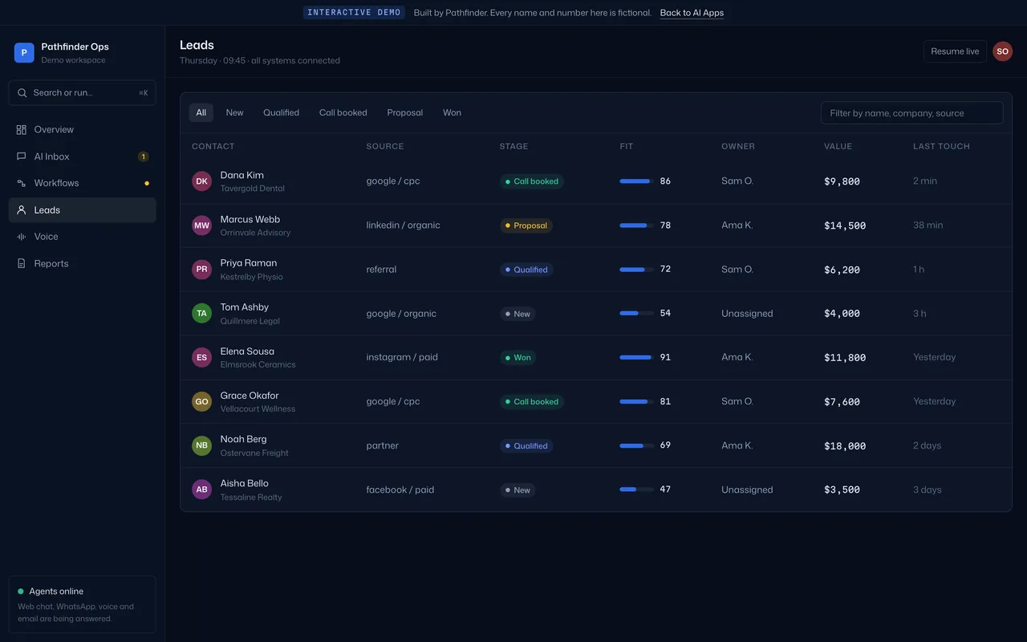The width and height of the screenshot is (1027, 642).
Task: Click the OWNER column header
Action: coord(738,146)
